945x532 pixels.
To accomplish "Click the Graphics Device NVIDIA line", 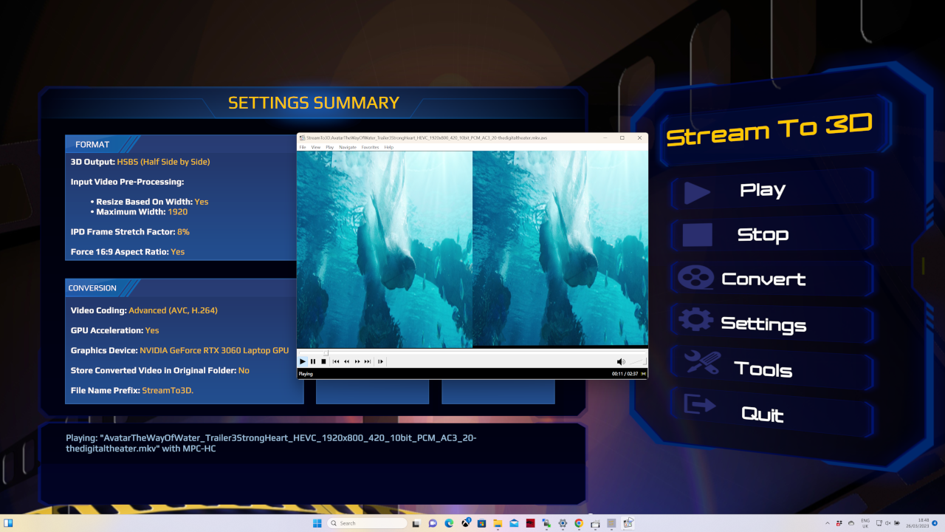I will pyautogui.click(x=179, y=350).
